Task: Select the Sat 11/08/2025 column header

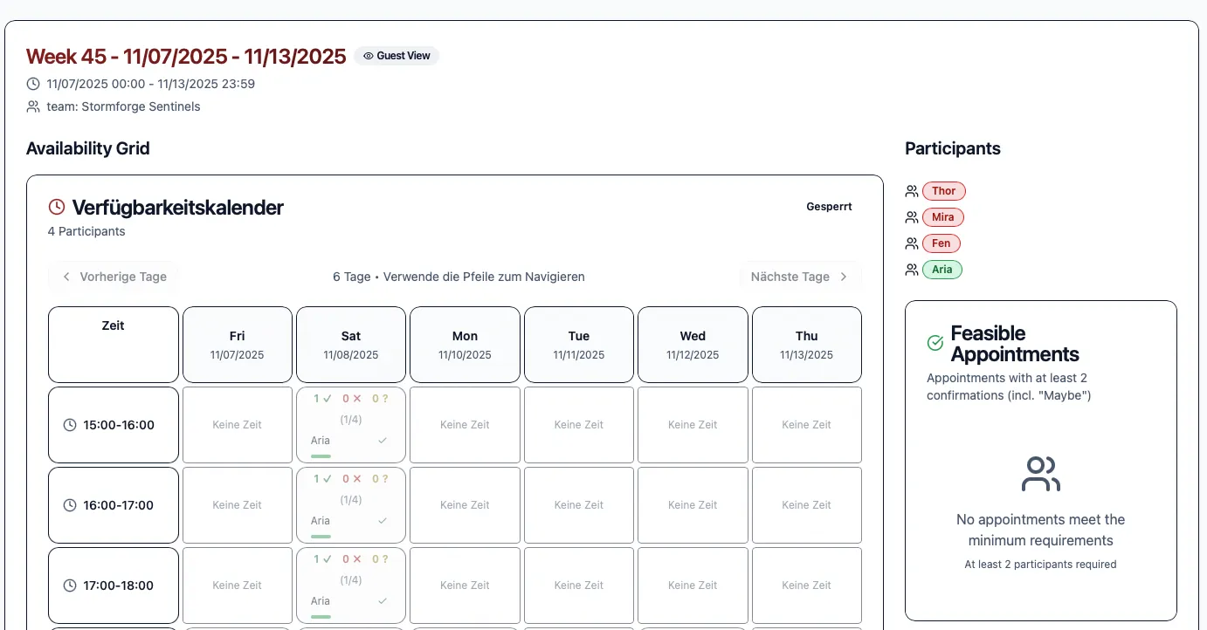Action: pos(351,345)
